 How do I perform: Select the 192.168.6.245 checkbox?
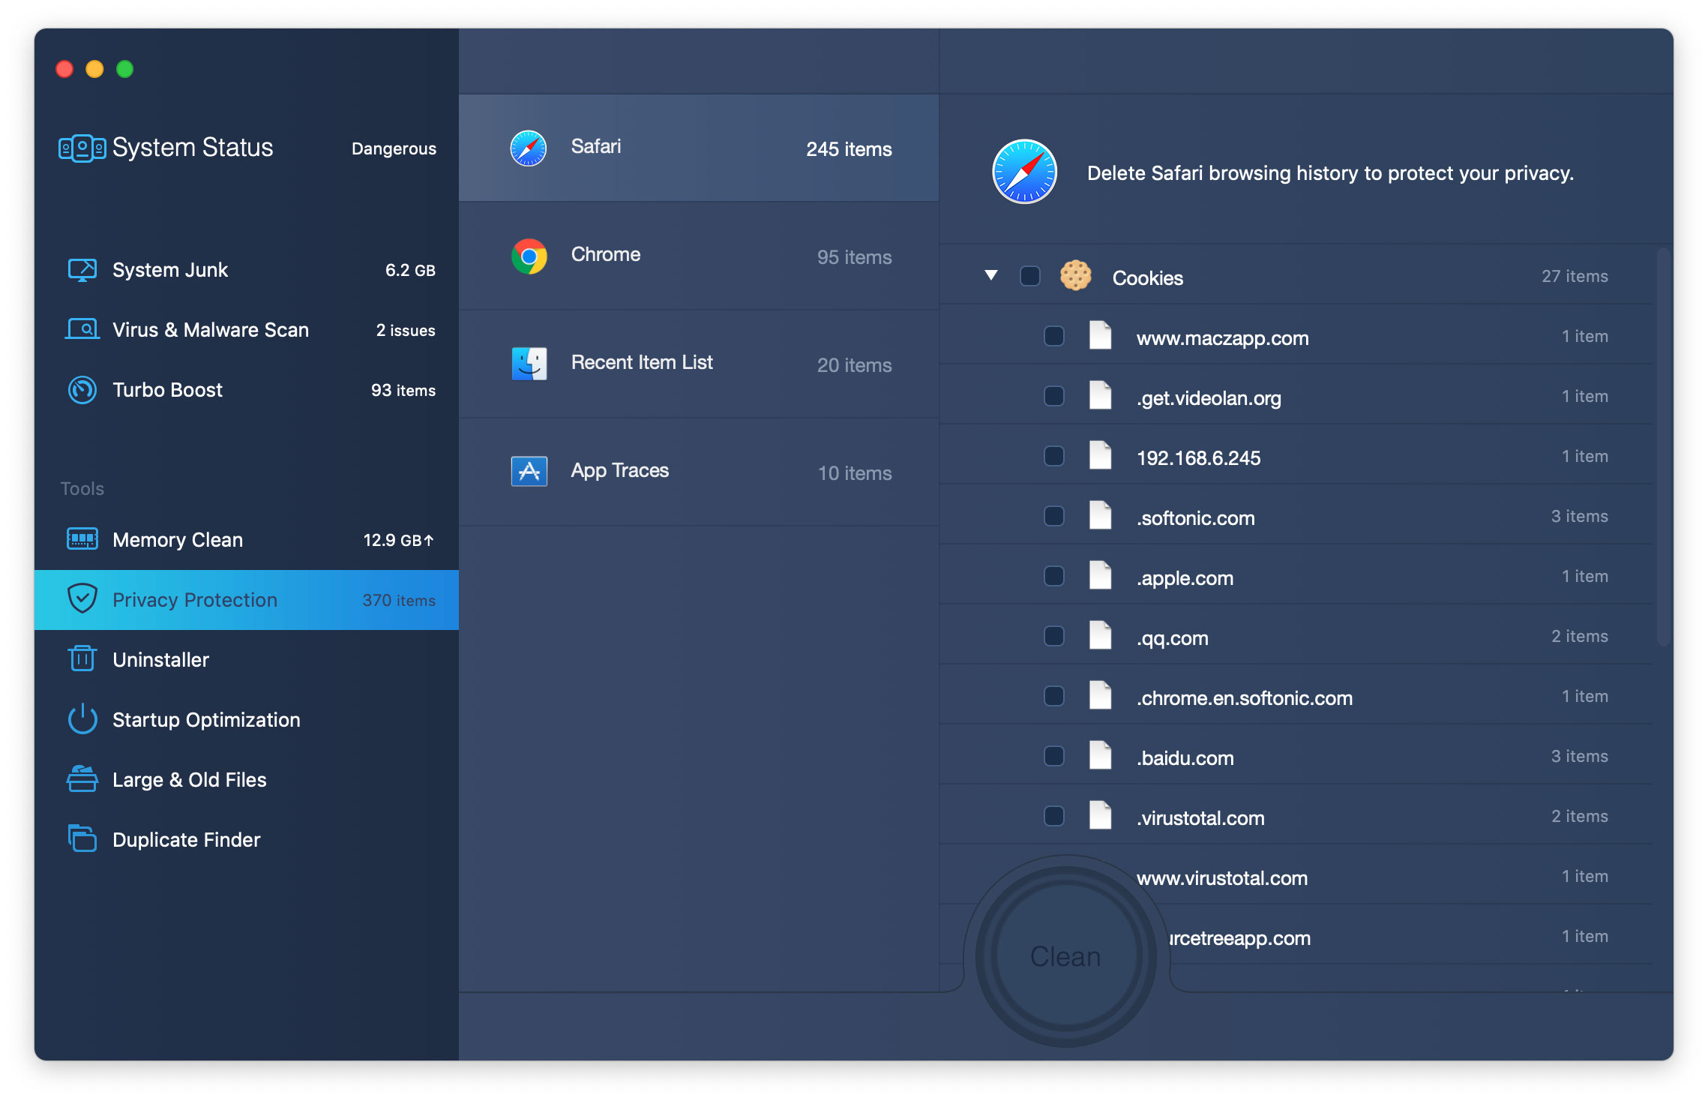(1054, 456)
